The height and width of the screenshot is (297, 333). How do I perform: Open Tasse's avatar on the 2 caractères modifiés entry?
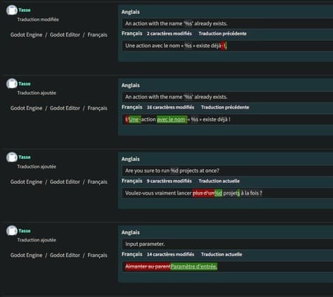[x=12, y=10]
